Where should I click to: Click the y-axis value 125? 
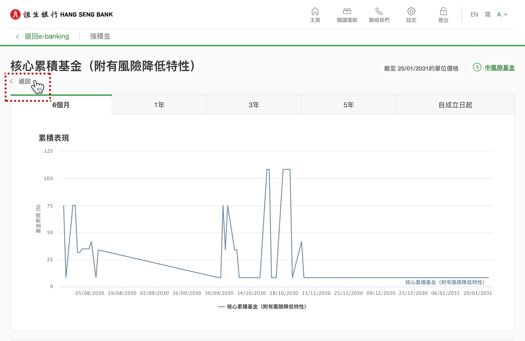(48, 151)
